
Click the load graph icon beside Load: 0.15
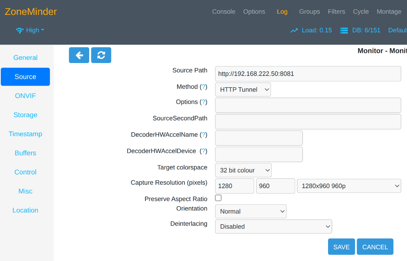[x=294, y=30]
